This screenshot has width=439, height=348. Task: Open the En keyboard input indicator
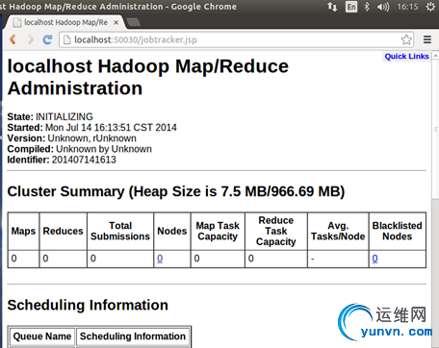[x=351, y=7]
